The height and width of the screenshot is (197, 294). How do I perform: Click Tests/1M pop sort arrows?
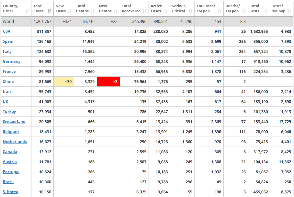tap(290, 11)
